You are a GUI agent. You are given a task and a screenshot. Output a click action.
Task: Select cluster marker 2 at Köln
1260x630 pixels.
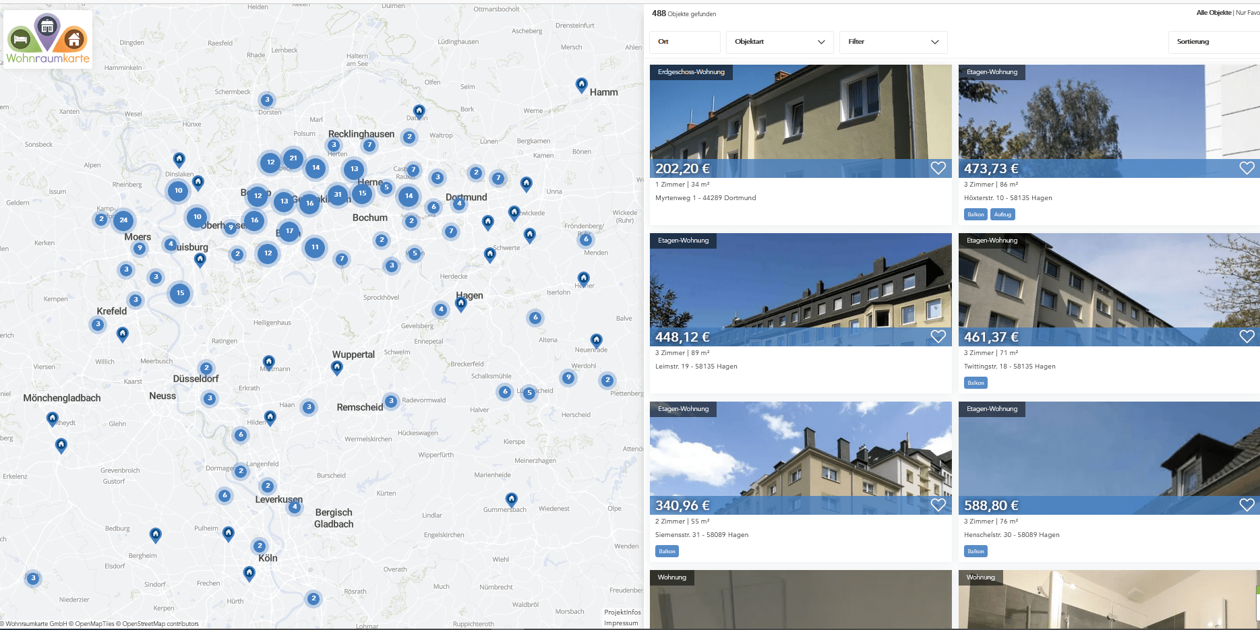click(x=260, y=546)
